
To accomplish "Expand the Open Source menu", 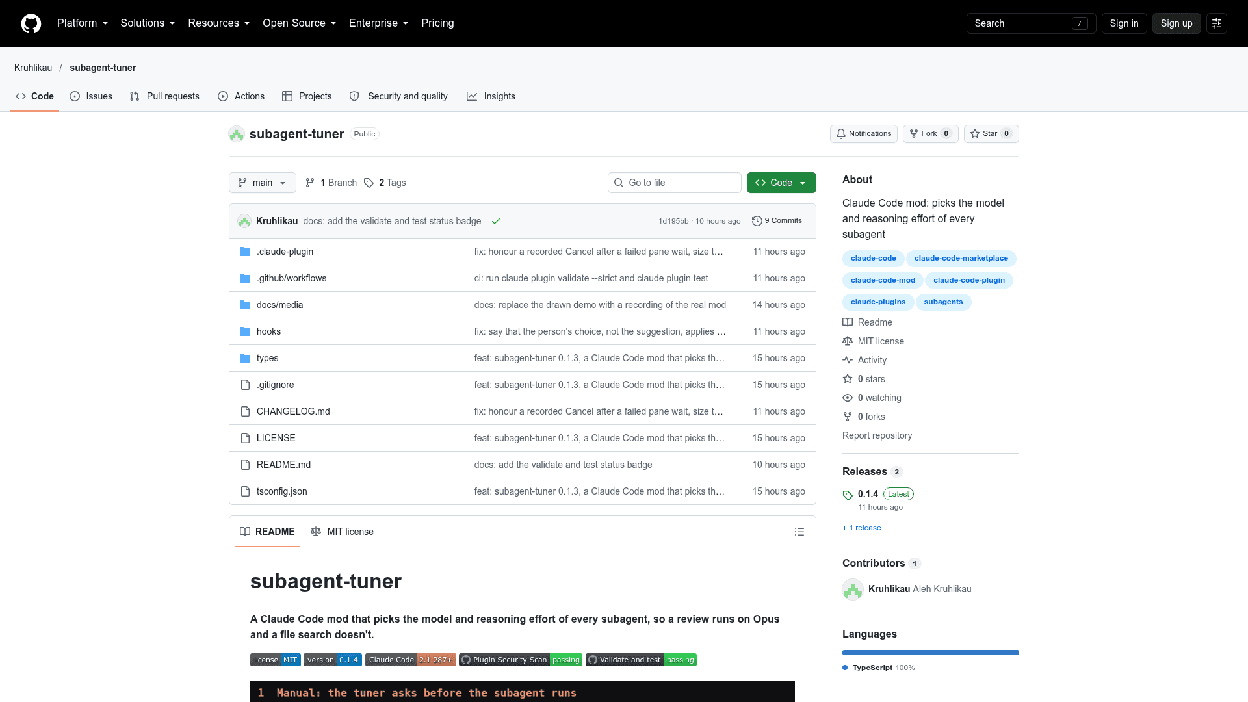I will point(300,23).
